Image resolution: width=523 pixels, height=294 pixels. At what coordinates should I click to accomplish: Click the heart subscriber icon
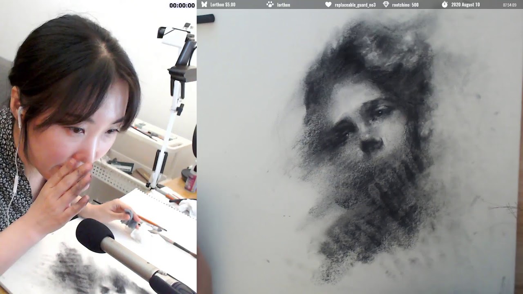pos(328,4)
